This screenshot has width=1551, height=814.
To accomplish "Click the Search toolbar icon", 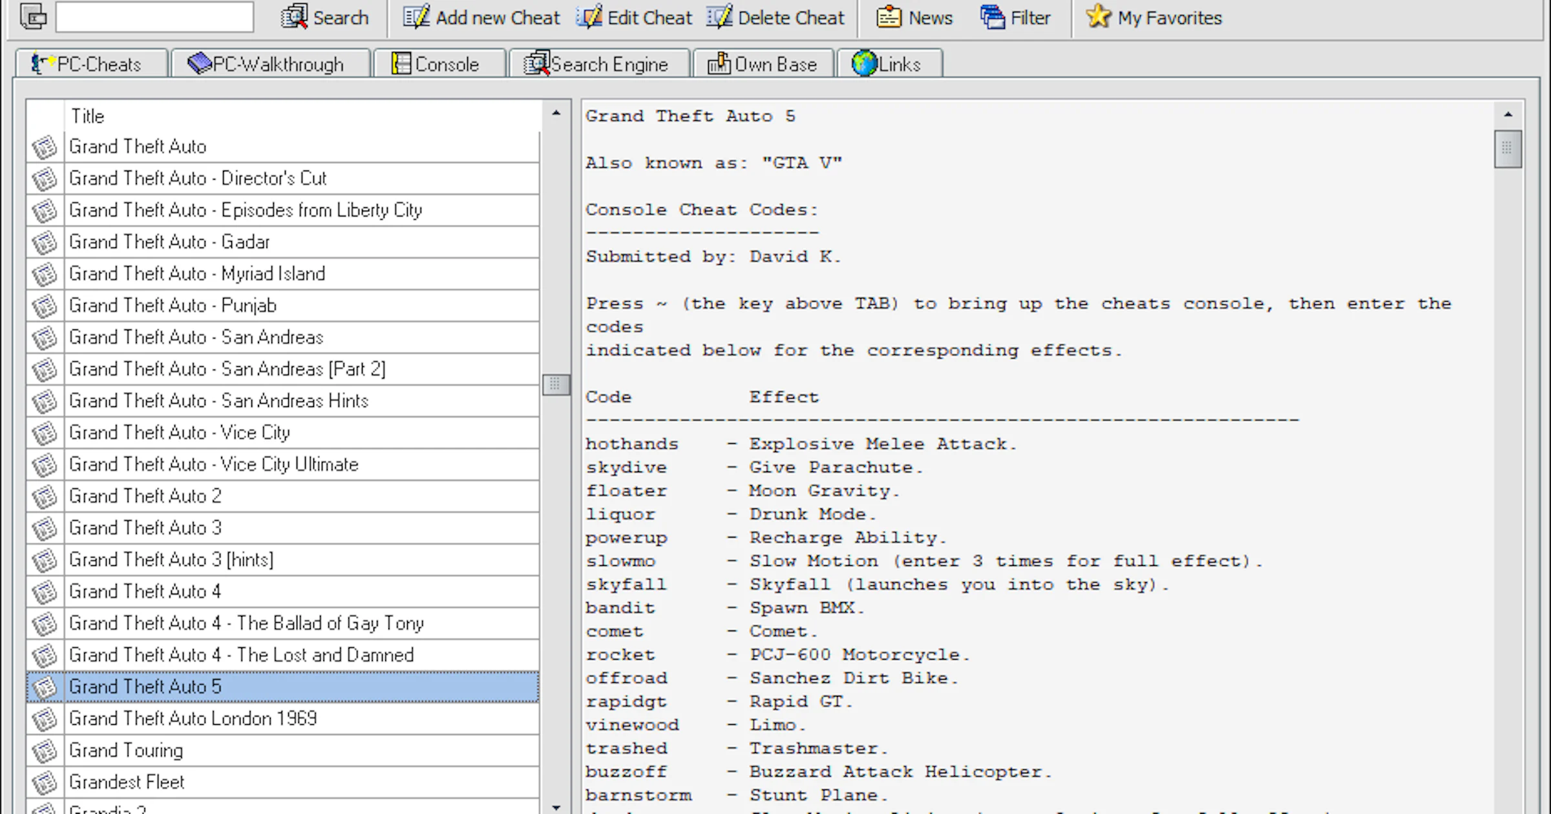I will [x=295, y=17].
